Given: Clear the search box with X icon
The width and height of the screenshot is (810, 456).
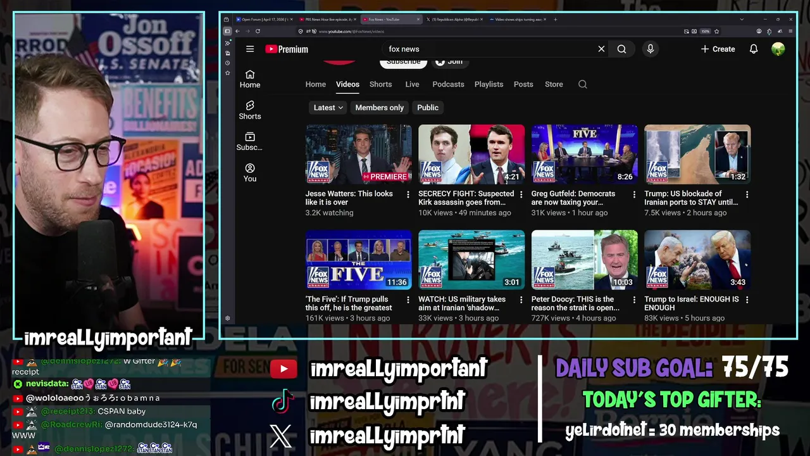Looking at the screenshot, I should pyautogui.click(x=601, y=49).
